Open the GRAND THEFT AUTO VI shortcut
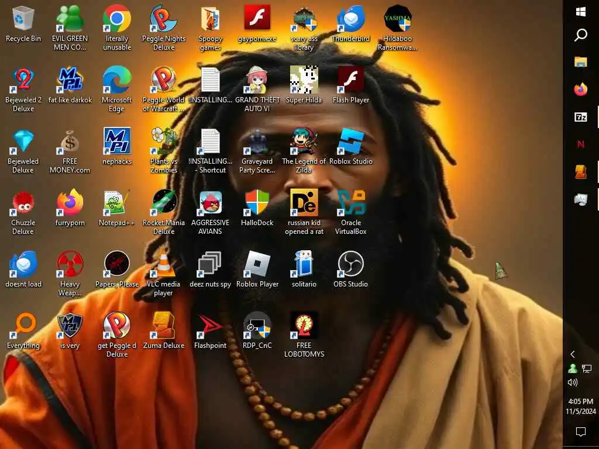The width and height of the screenshot is (599, 449). (x=257, y=80)
